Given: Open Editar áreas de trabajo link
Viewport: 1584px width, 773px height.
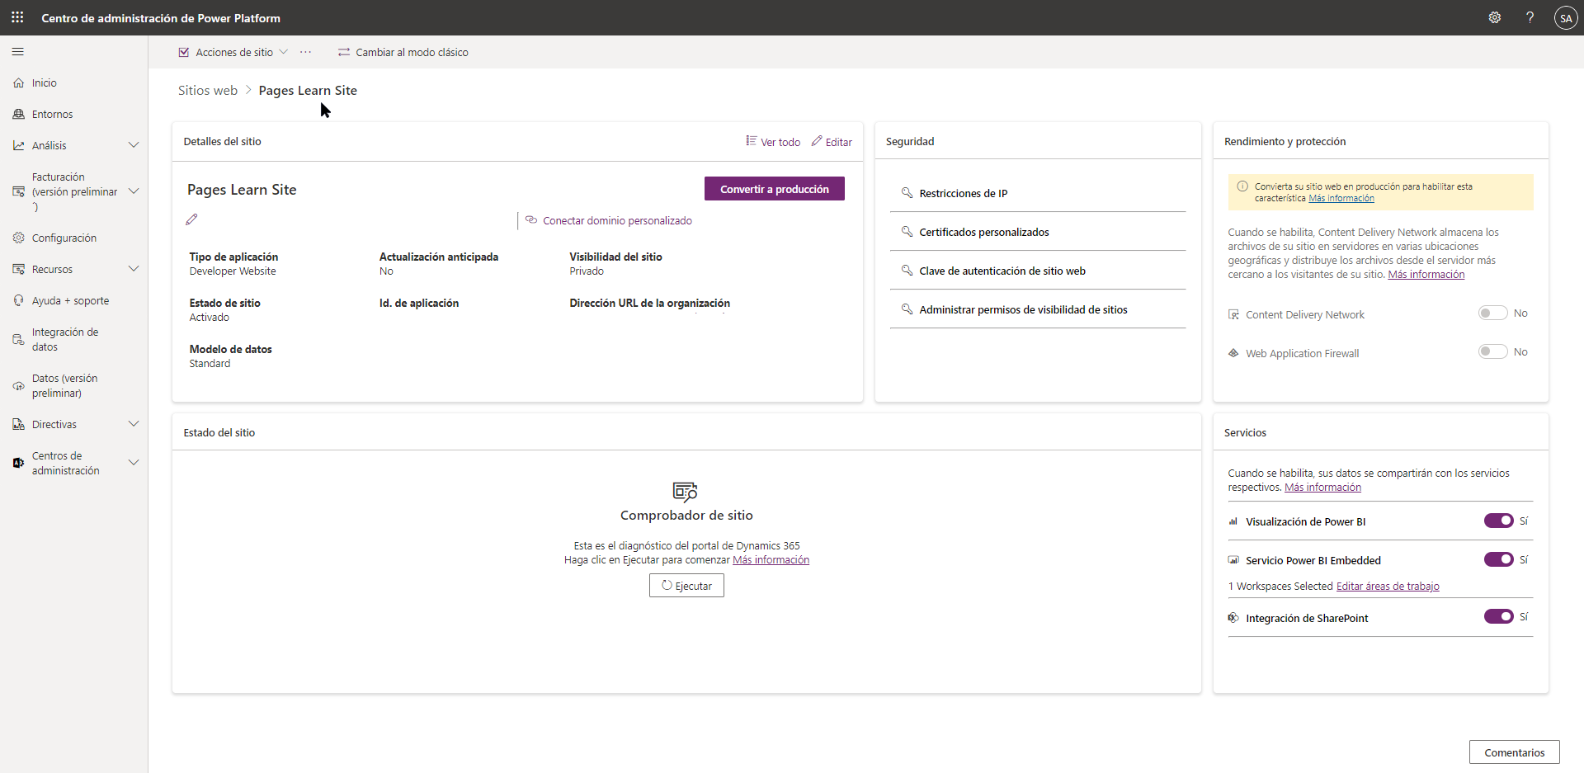Looking at the screenshot, I should (1388, 587).
